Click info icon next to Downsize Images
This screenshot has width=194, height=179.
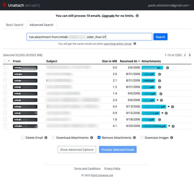pyautogui.click(x=171, y=138)
